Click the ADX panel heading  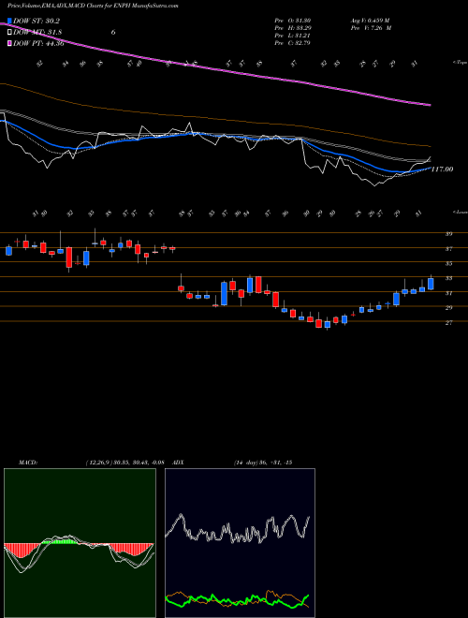pos(179,463)
